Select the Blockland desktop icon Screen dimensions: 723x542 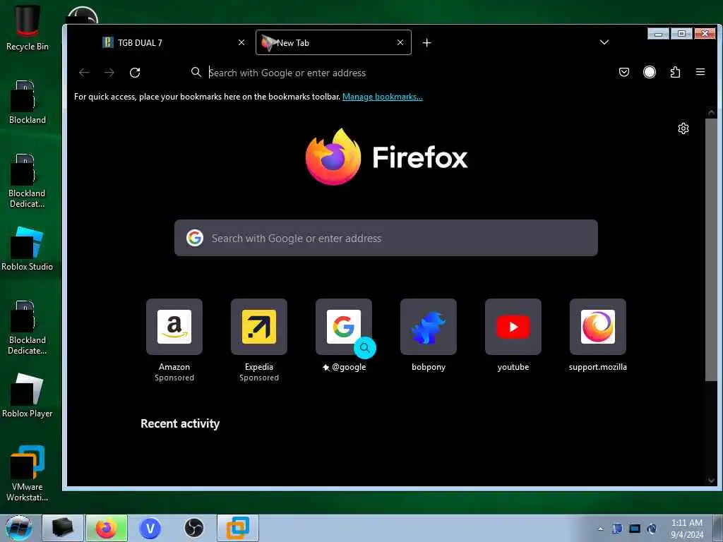28,102
